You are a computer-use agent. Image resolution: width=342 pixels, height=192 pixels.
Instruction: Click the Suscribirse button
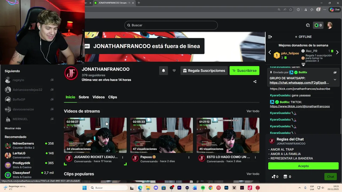point(244,71)
